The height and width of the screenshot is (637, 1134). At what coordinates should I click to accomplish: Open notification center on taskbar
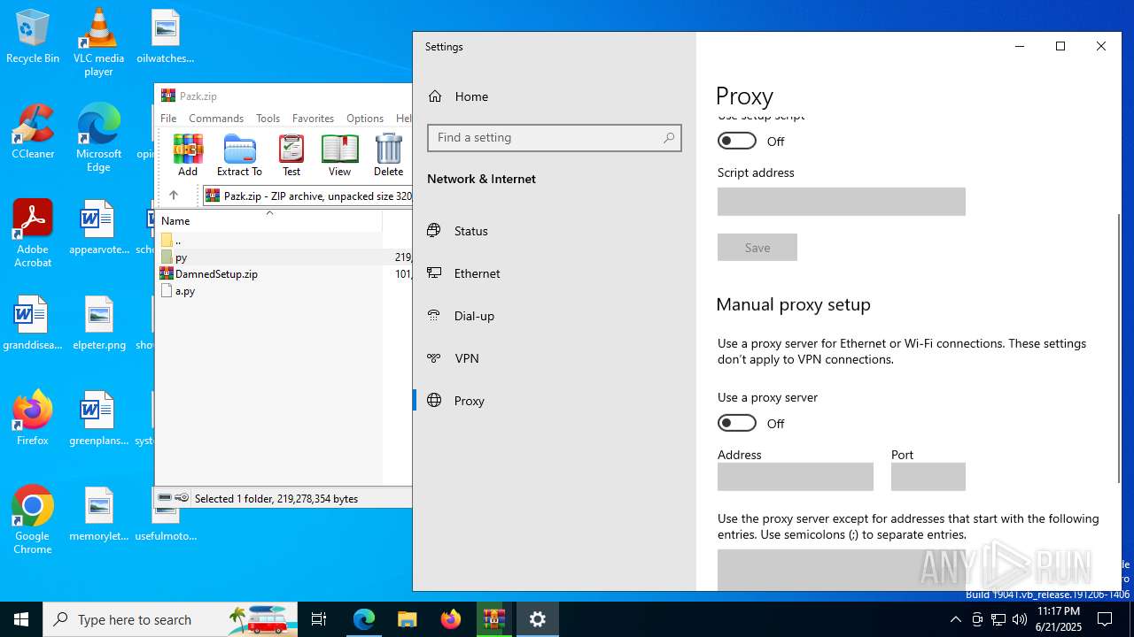[x=1105, y=619]
